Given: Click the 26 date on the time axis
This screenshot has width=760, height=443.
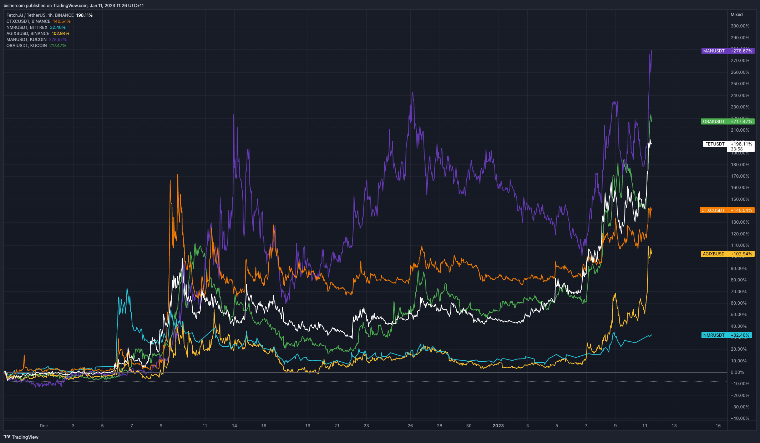Looking at the screenshot, I should [410, 426].
